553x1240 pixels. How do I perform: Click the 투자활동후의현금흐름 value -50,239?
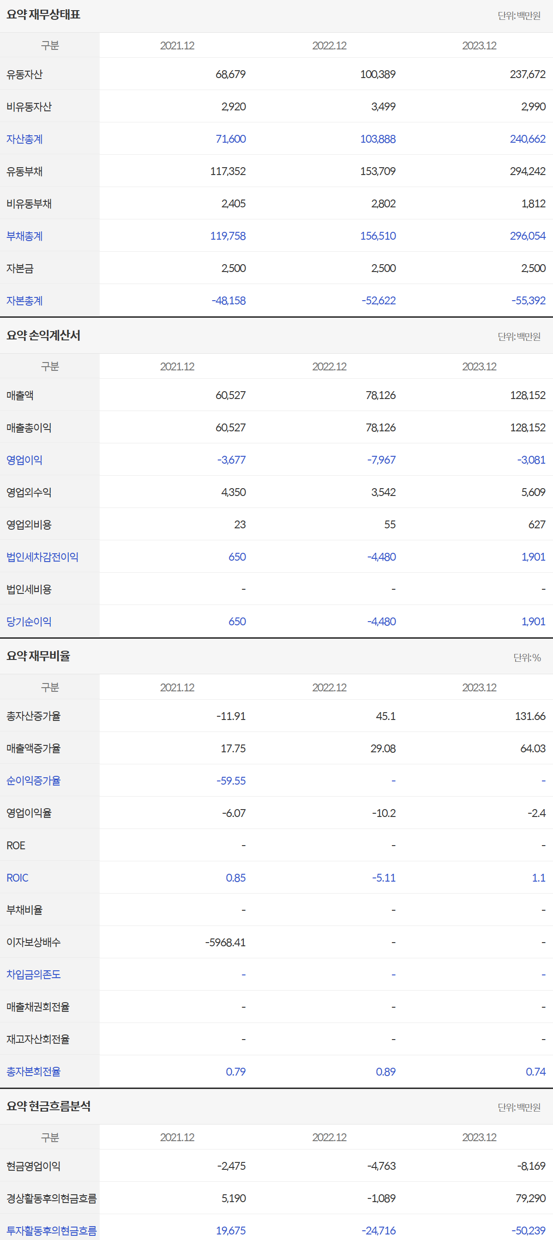click(x=529, y=1230)
